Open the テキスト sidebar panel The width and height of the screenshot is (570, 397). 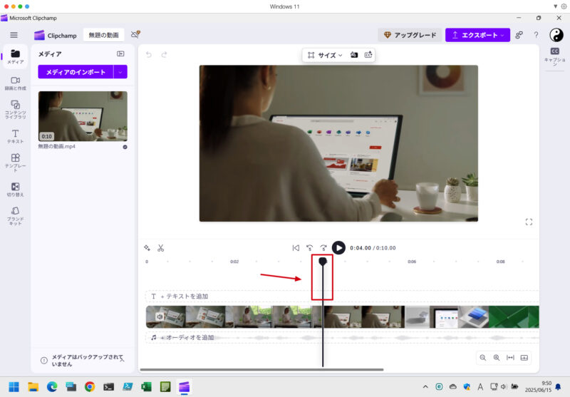click(x=15, y=136)
